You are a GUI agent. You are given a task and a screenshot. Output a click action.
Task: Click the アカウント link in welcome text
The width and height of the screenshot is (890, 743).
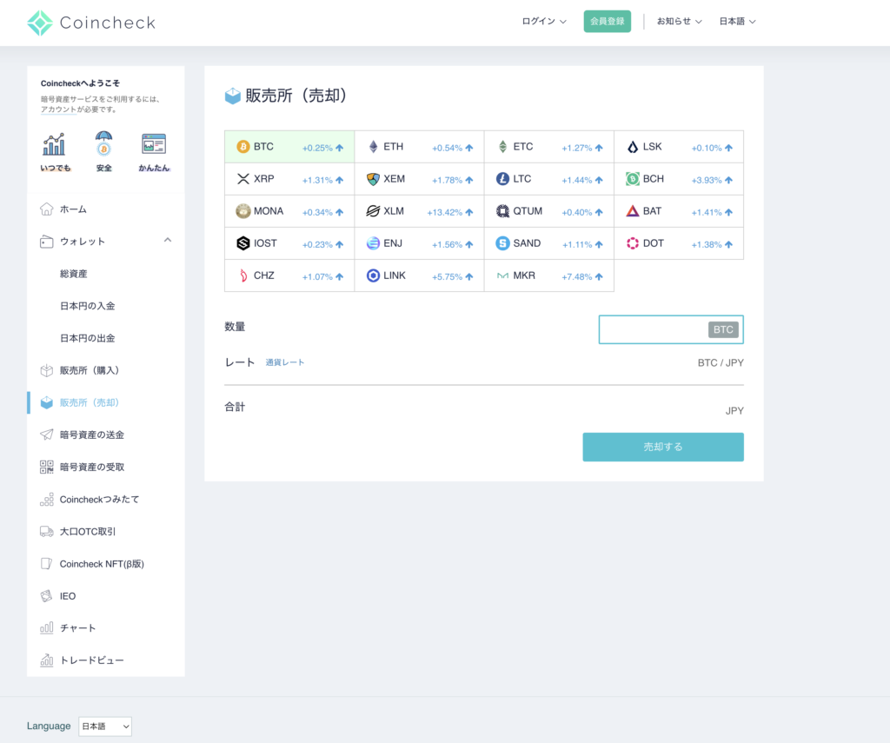click(x=58, y=109)
